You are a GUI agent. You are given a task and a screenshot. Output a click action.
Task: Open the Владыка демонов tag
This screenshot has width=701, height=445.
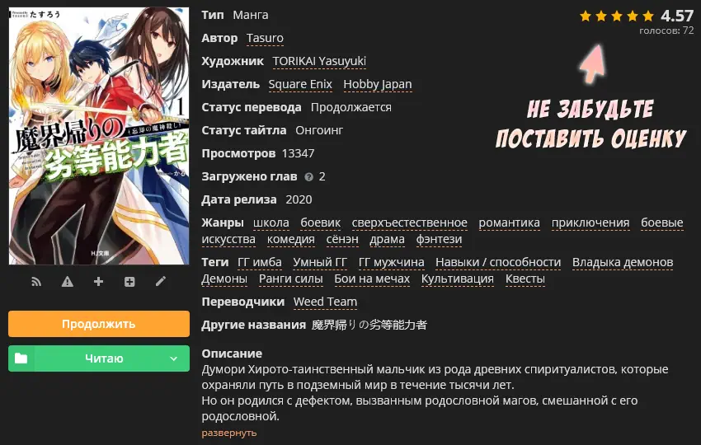623,262
